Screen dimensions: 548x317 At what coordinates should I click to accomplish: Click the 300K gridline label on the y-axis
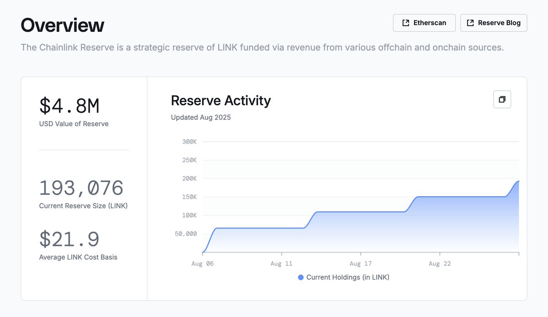pyautogui.click(x=189, y=141)
